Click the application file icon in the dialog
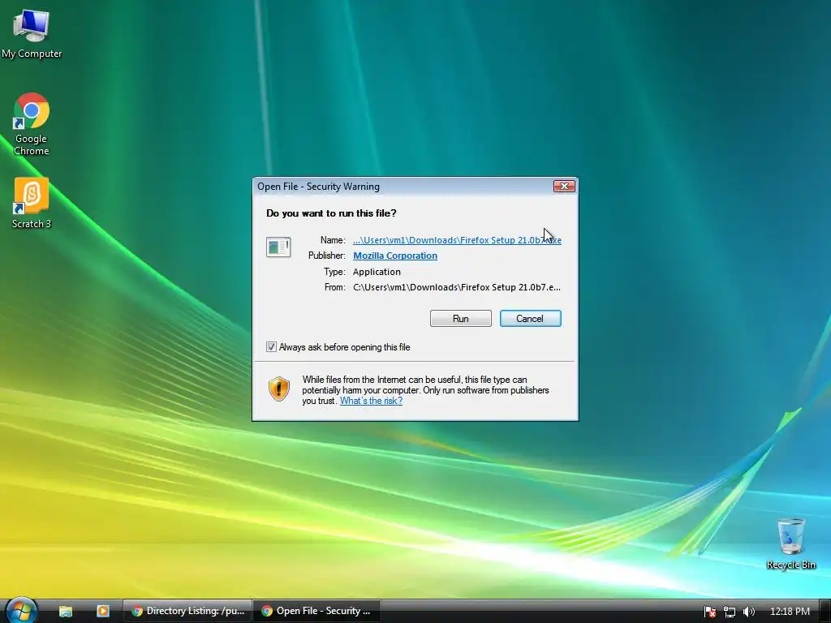The width and height of the screenshot is (831, 623). click(x=278, y=247)
